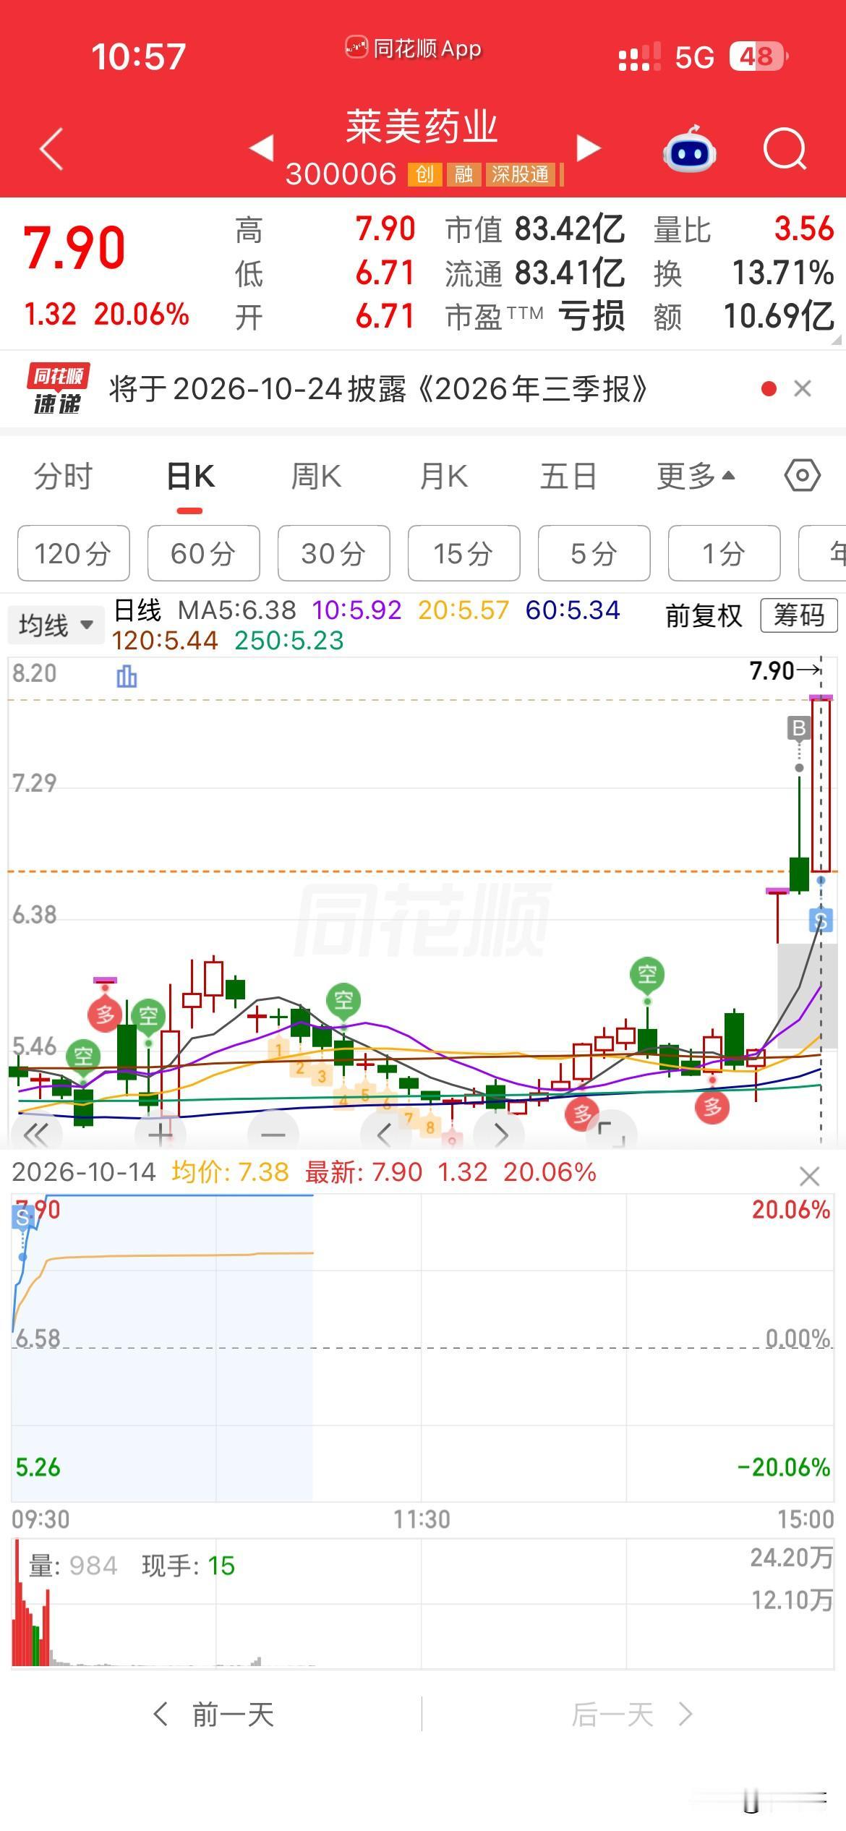
Task: Select the 五日 tab
Action: 568,477
